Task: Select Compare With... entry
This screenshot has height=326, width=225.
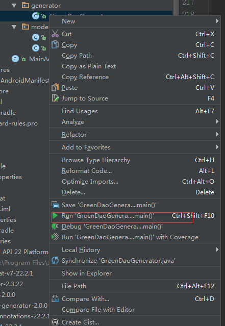Action: tap(135, 299)
